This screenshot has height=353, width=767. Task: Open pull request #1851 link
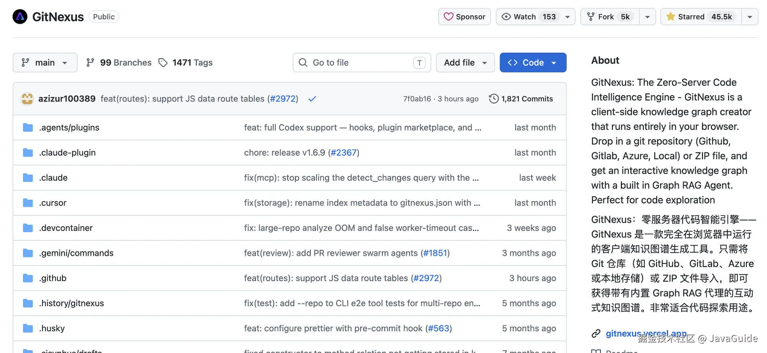435,253
